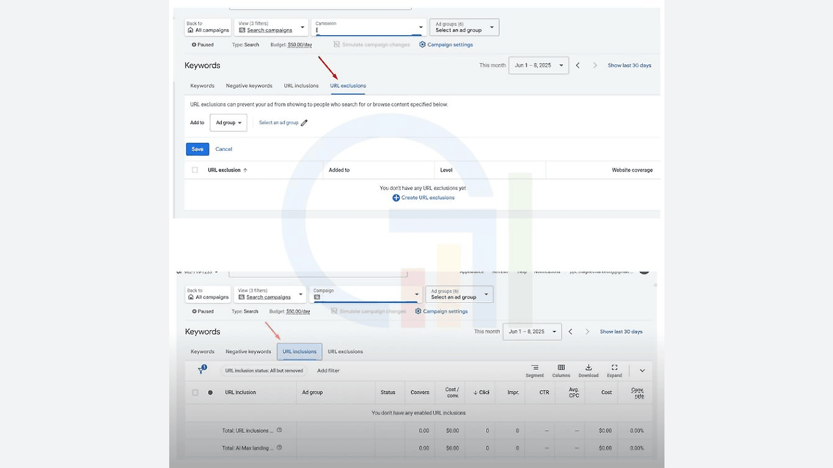Click URL inclusion status: All but removed chip
This screenshot has height=468, width=833.
(x=264, y=370)
